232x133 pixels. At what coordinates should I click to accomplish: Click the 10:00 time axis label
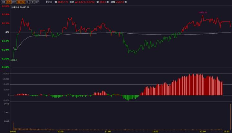tap(60, 131)
